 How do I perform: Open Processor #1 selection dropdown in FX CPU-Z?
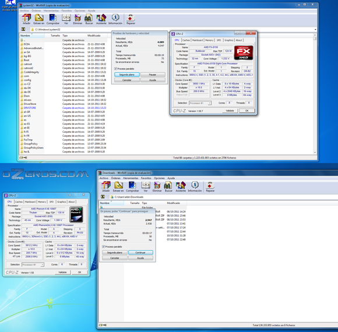[x=200, y=103]
